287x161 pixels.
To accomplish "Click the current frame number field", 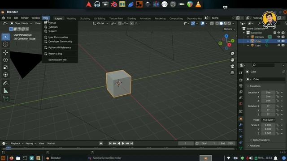I will pyautogui.click(x=186, y=144).
